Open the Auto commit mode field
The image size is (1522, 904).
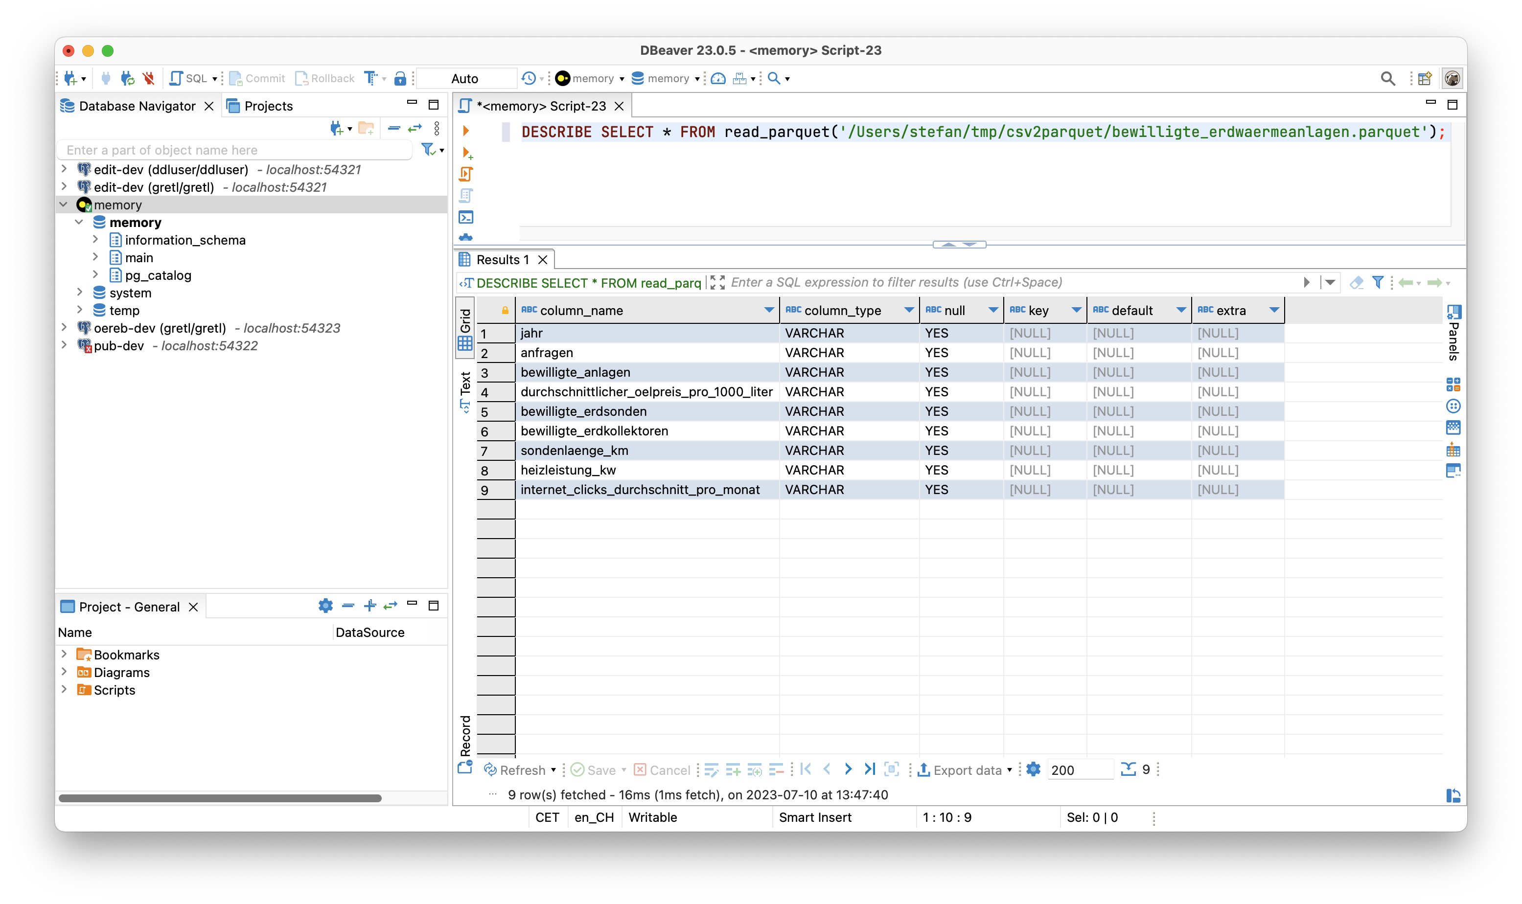tap(466, 78)
